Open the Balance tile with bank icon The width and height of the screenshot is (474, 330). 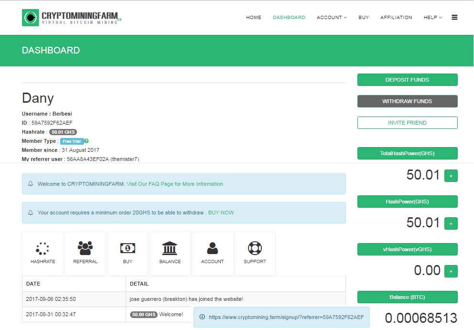click(x=170, y=254)
